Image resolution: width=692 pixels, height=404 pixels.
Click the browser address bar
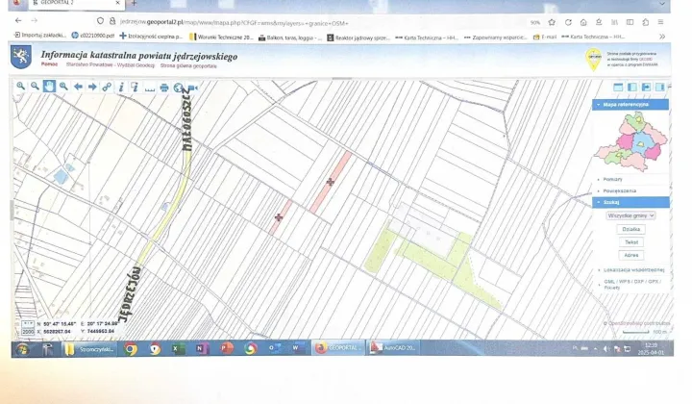(288, 22)
